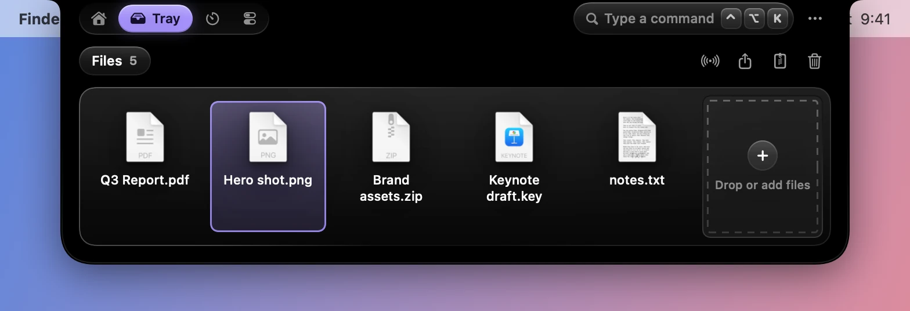Click the 9:41 menu bar clock
This screenshot has width=910, height=311.
pyautogui.click(x=875, y=19)
